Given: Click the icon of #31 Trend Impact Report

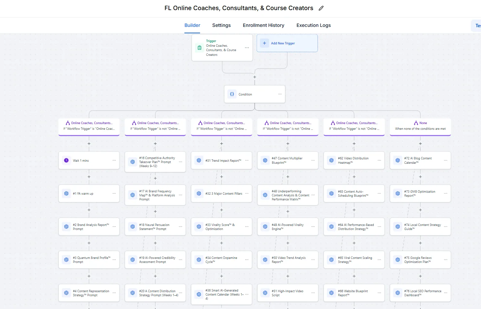Looking at the screenshot, I should (199, 160).
